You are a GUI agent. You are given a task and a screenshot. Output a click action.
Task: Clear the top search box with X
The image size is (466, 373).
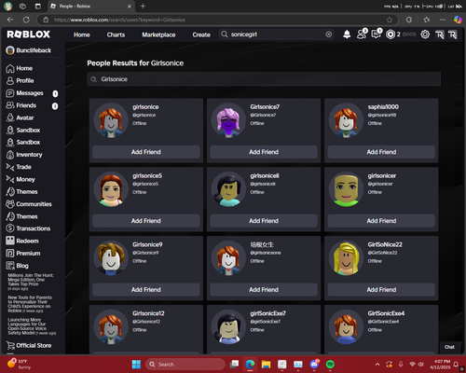point(329,35)
